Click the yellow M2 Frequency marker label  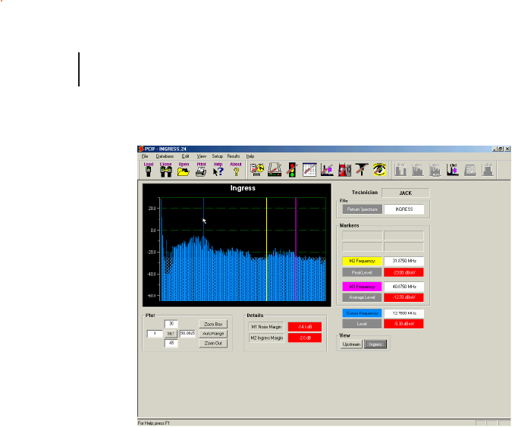(x=361, y=260)
